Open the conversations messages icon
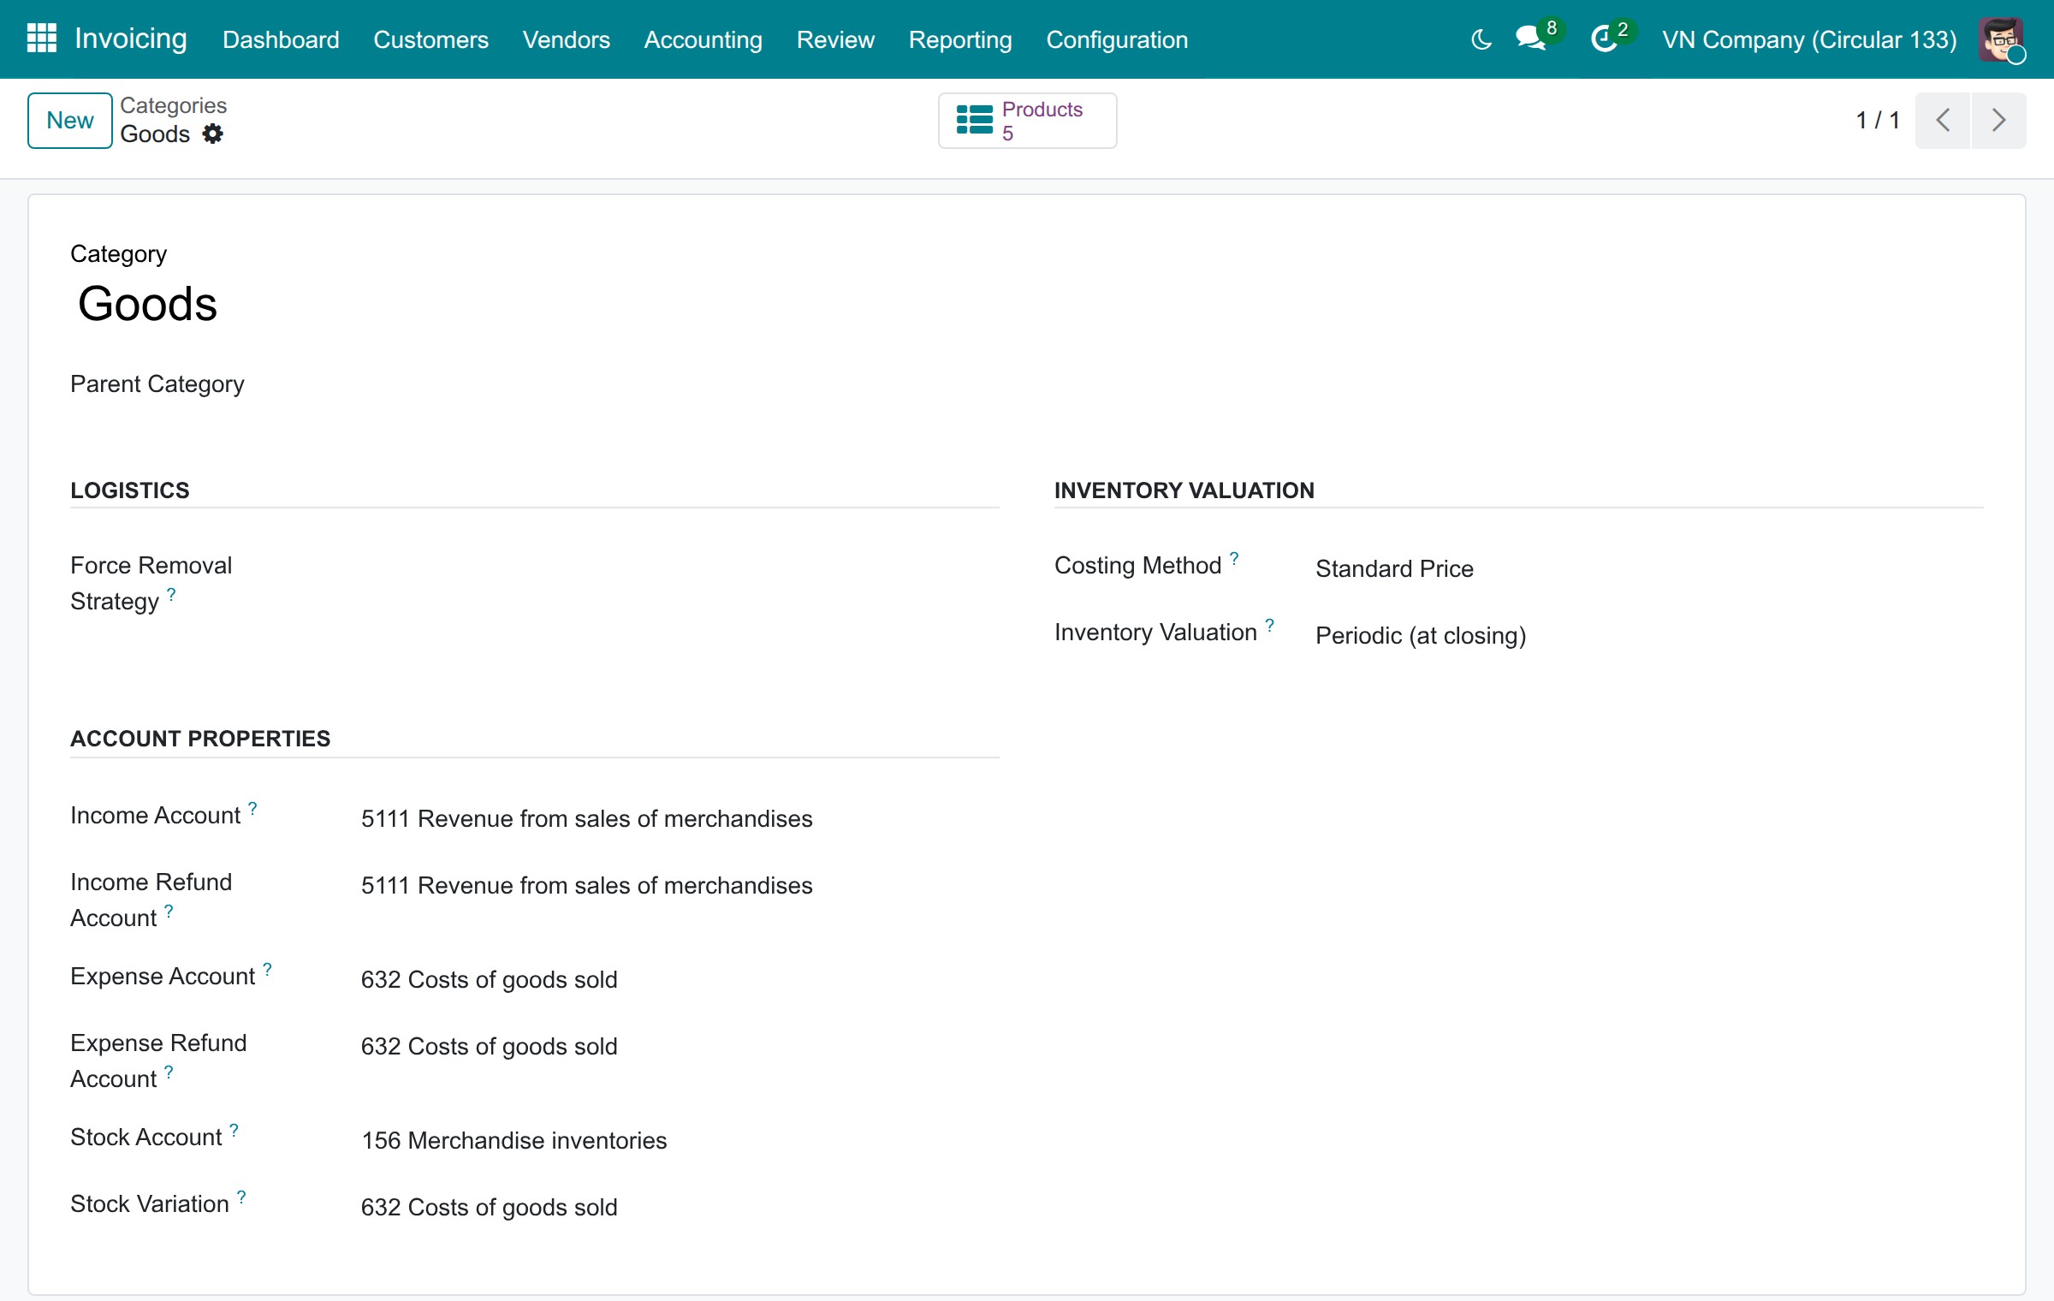The width and height of the screenshot is (2054, 1301). click(1531, 39)
